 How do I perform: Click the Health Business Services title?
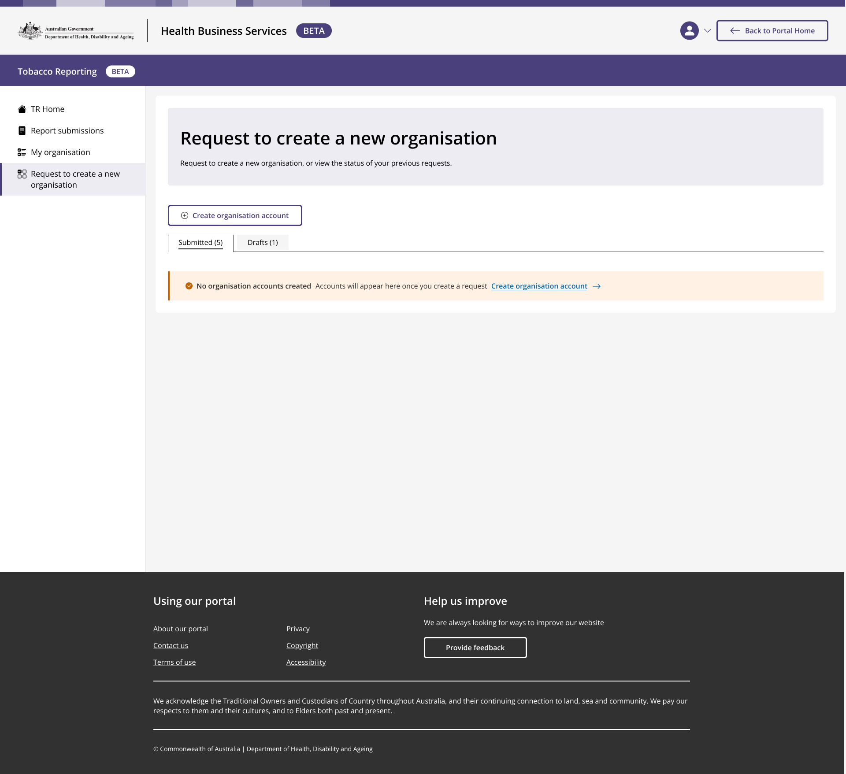tap(224, 31)
